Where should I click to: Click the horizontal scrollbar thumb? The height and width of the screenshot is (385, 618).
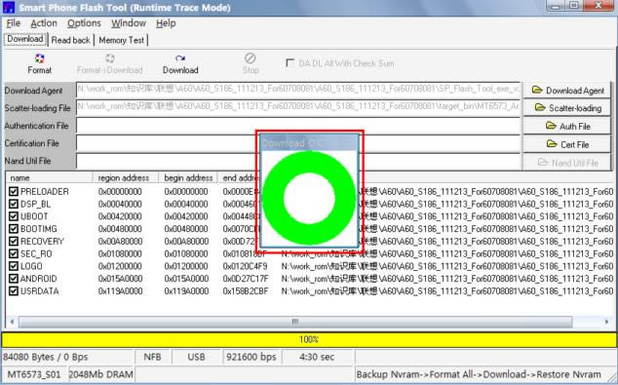pos(295,322)
